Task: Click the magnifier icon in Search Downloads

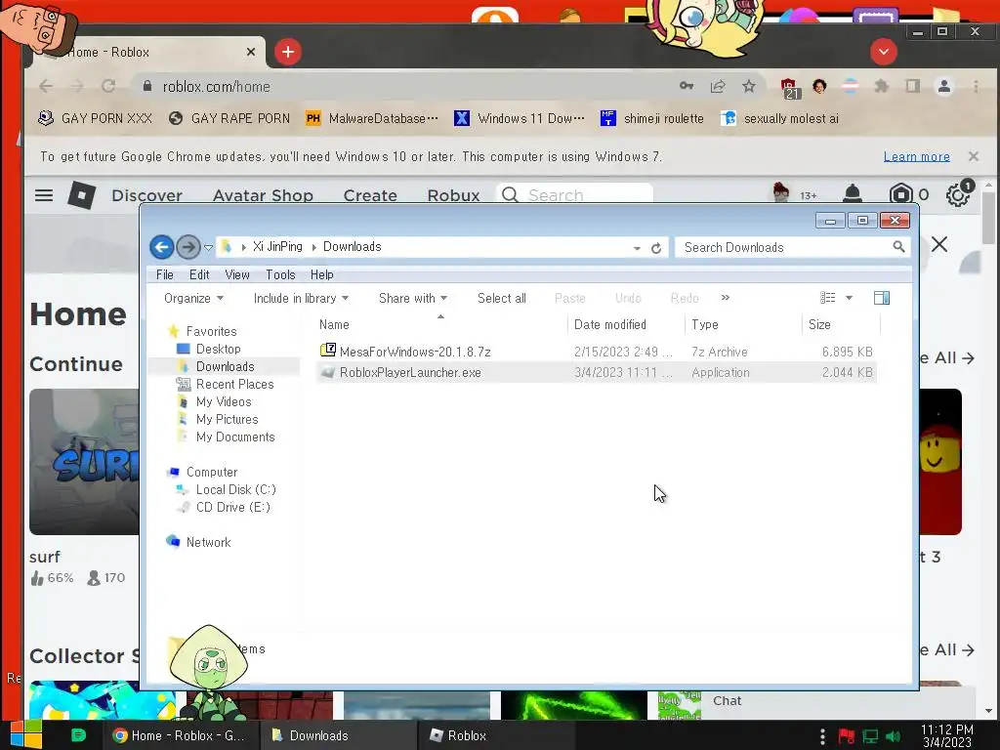Action: (898, 247)
